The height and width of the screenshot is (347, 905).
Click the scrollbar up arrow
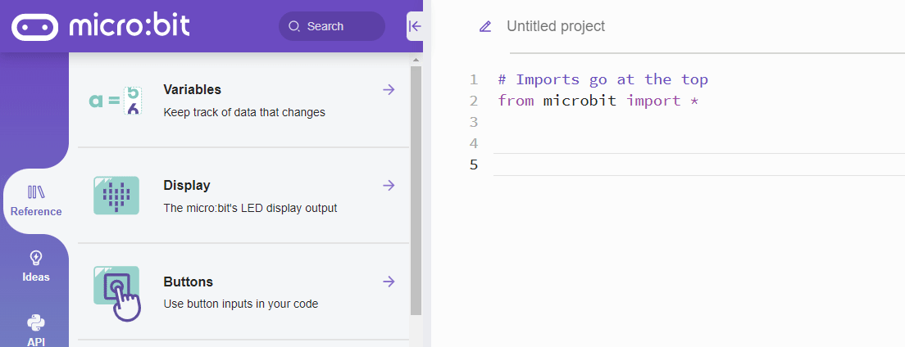point(416,60)
